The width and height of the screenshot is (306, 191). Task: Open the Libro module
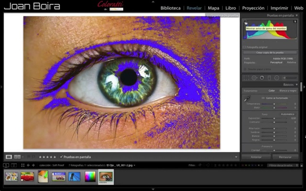pos(230,8)
